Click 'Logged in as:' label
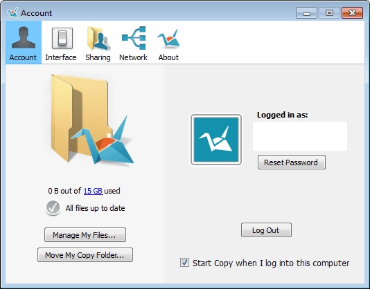 click(283, 115)
